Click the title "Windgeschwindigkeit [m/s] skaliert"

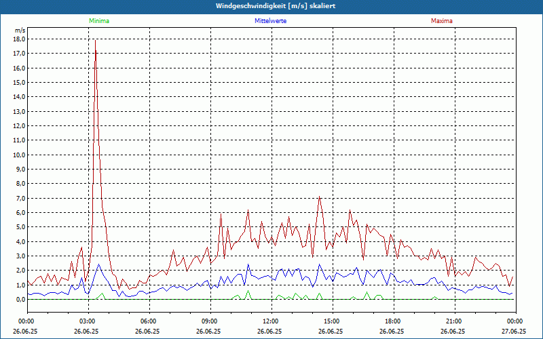click(x=276, y=6)
